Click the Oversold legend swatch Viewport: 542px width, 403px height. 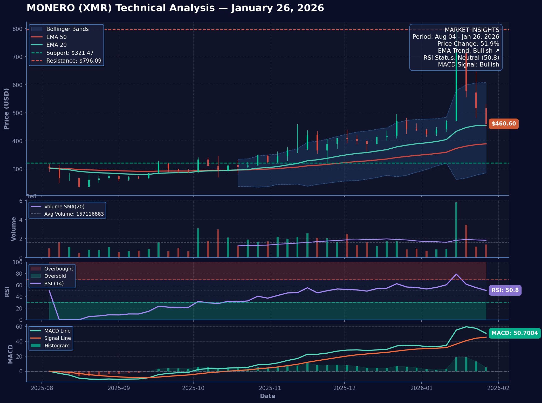coord(36,276)
